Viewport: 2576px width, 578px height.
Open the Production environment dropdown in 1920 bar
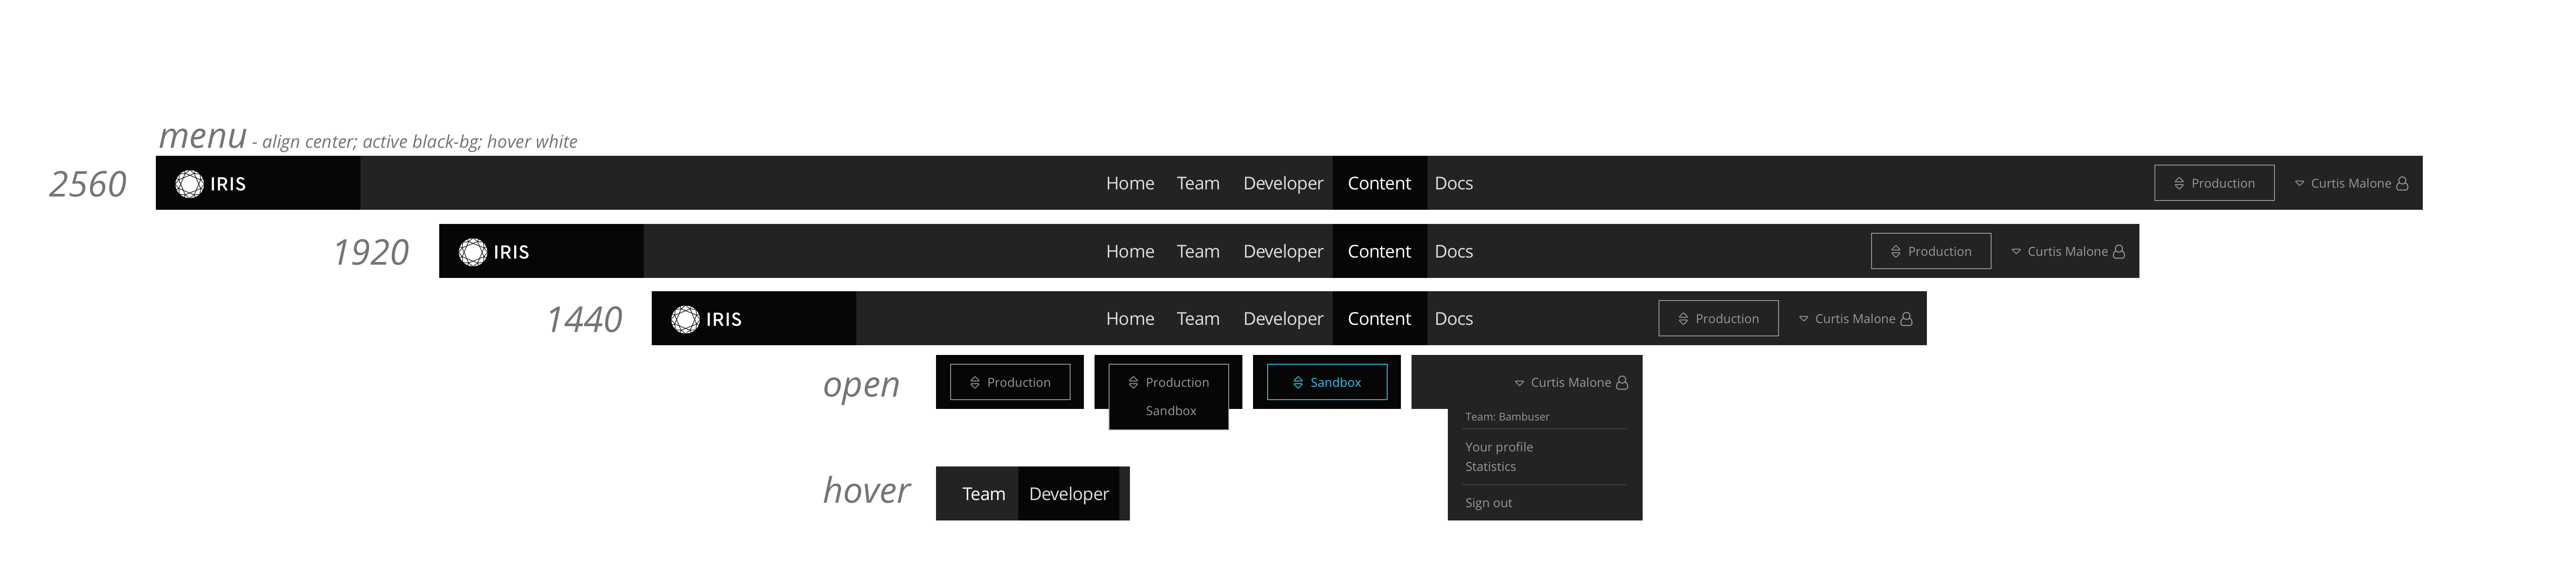pyautogui.click(x=1931, y=251)
